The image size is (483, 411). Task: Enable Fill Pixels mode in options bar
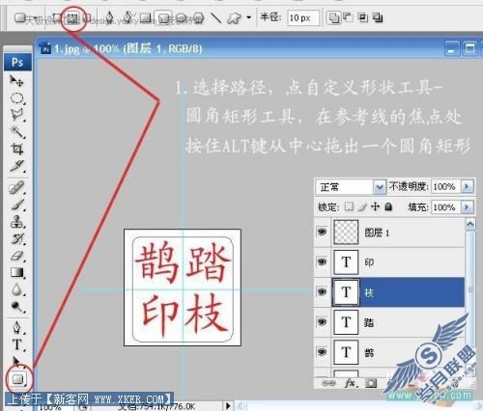88,18
